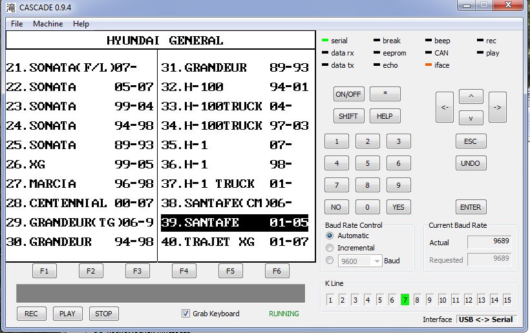Click the rec status indicator
Screen dimensions: 530x333
pyautogui.click(x=480, y=41)
